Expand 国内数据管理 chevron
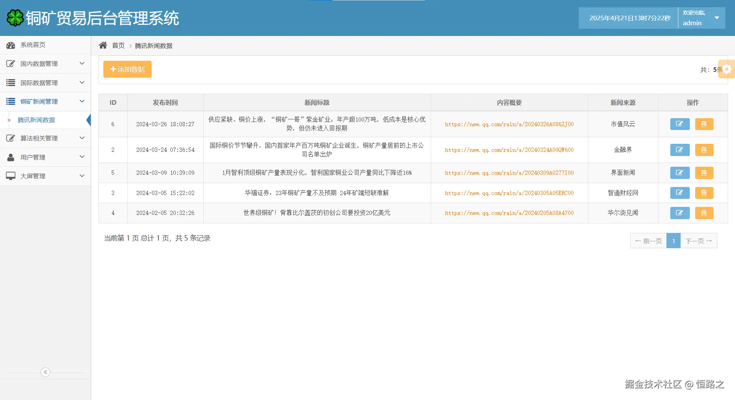This screenshot has height=400, width=735. tap(82, 63)
